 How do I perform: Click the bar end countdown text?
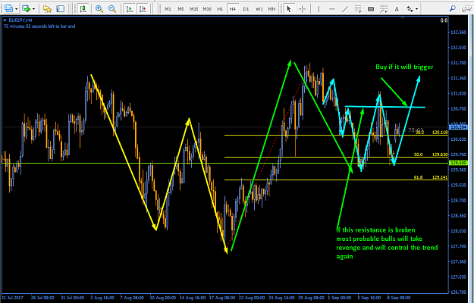(39, 27)
